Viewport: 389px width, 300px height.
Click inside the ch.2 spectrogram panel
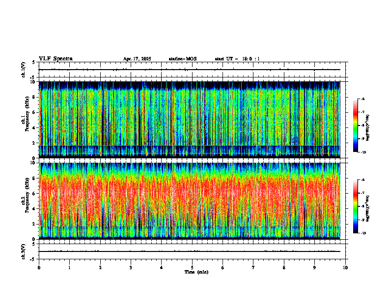point(190,201)
